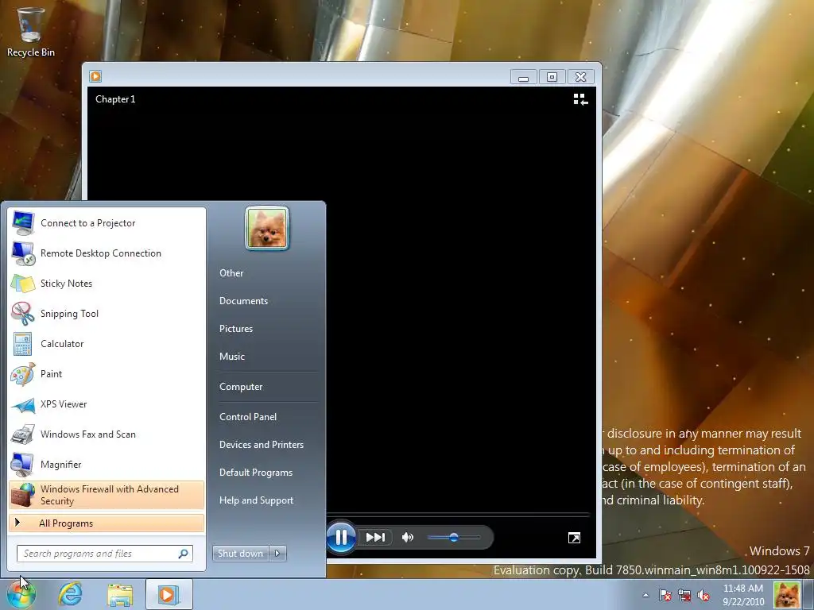Adjust the Media Player volume slider
The height and width of the screenshot is (610, 814).
click(454, 538)
